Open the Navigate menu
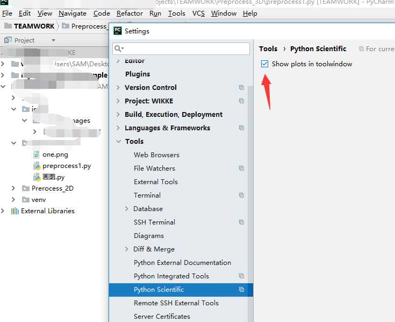The image size is (395, 322). pos(73,13)
